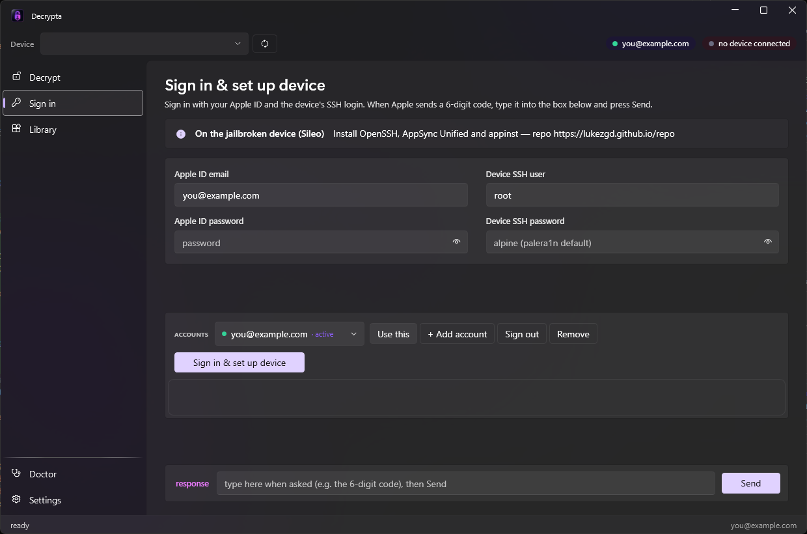The image size is (807, 534).
Task: Refresh the device list
Action: point(265,44)
